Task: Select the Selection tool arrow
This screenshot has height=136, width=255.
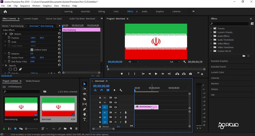Action: point(84,84)
